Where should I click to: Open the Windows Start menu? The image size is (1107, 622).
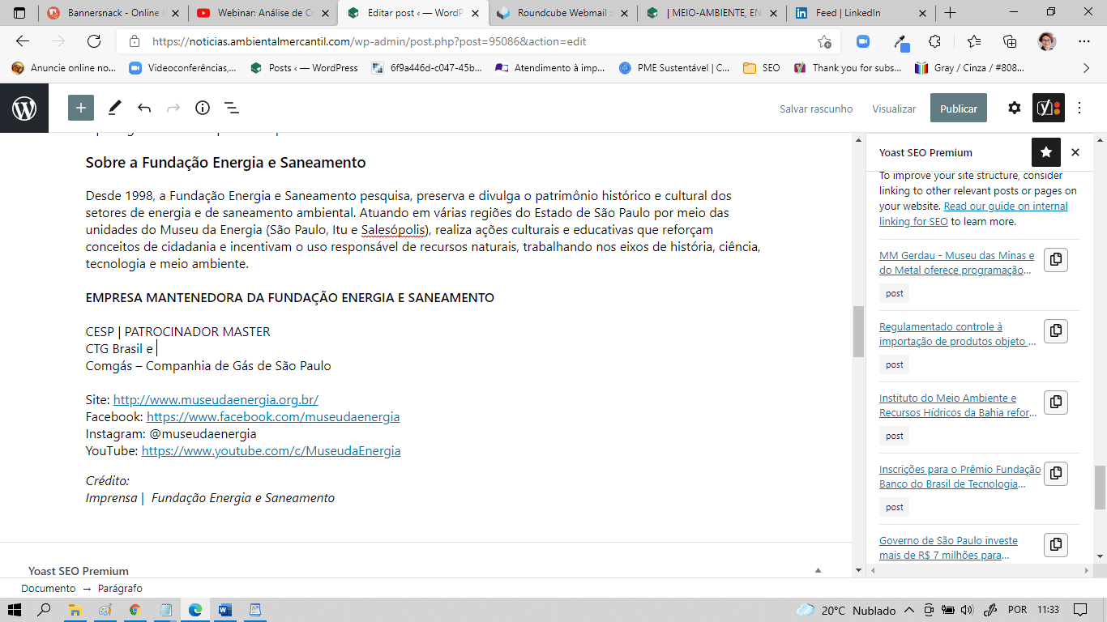pyautogui.click(x=15, y=610)
